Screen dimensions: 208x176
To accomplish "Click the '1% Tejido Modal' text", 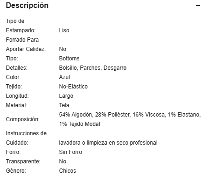I will [79, 124].
